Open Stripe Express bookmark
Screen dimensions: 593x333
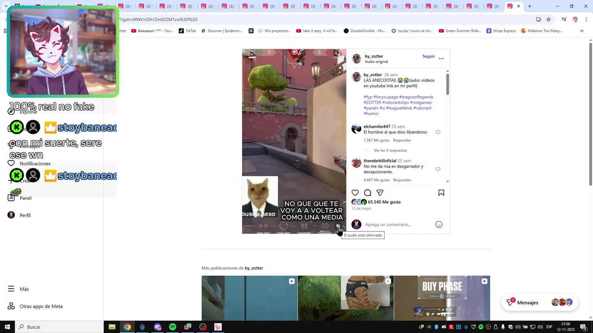(501, 31)
